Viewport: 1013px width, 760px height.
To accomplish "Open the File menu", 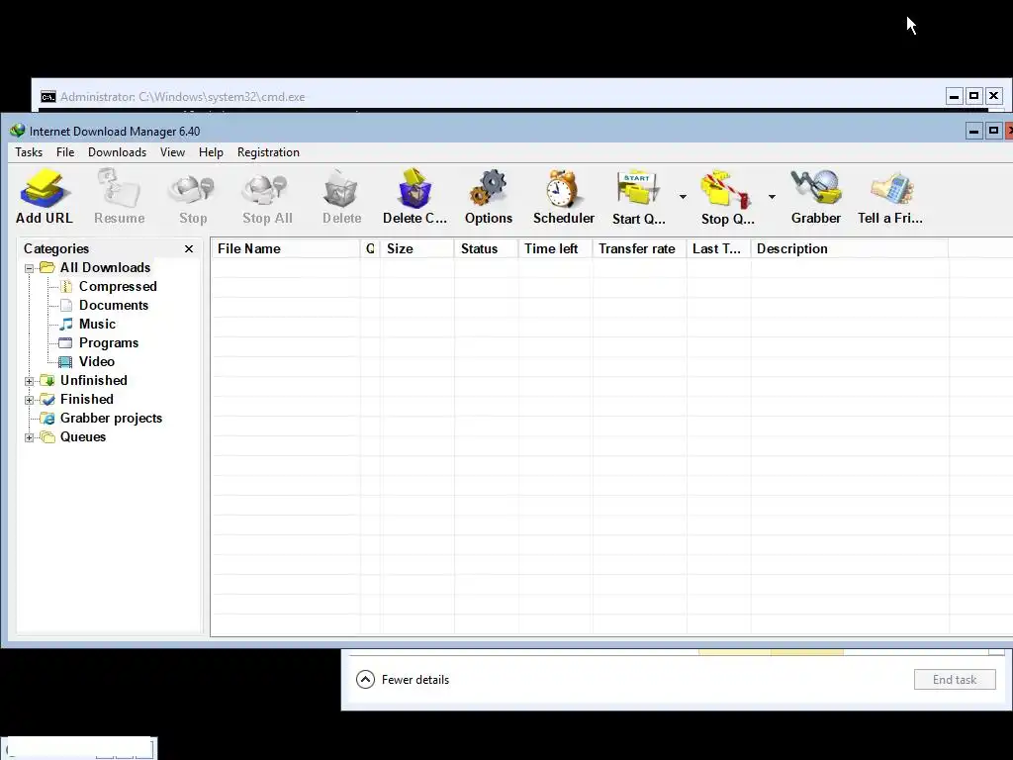I will coord(65,152).
